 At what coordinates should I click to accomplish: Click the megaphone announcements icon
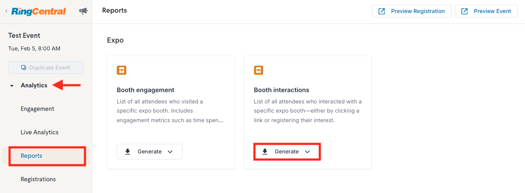(x=83, y=11)
